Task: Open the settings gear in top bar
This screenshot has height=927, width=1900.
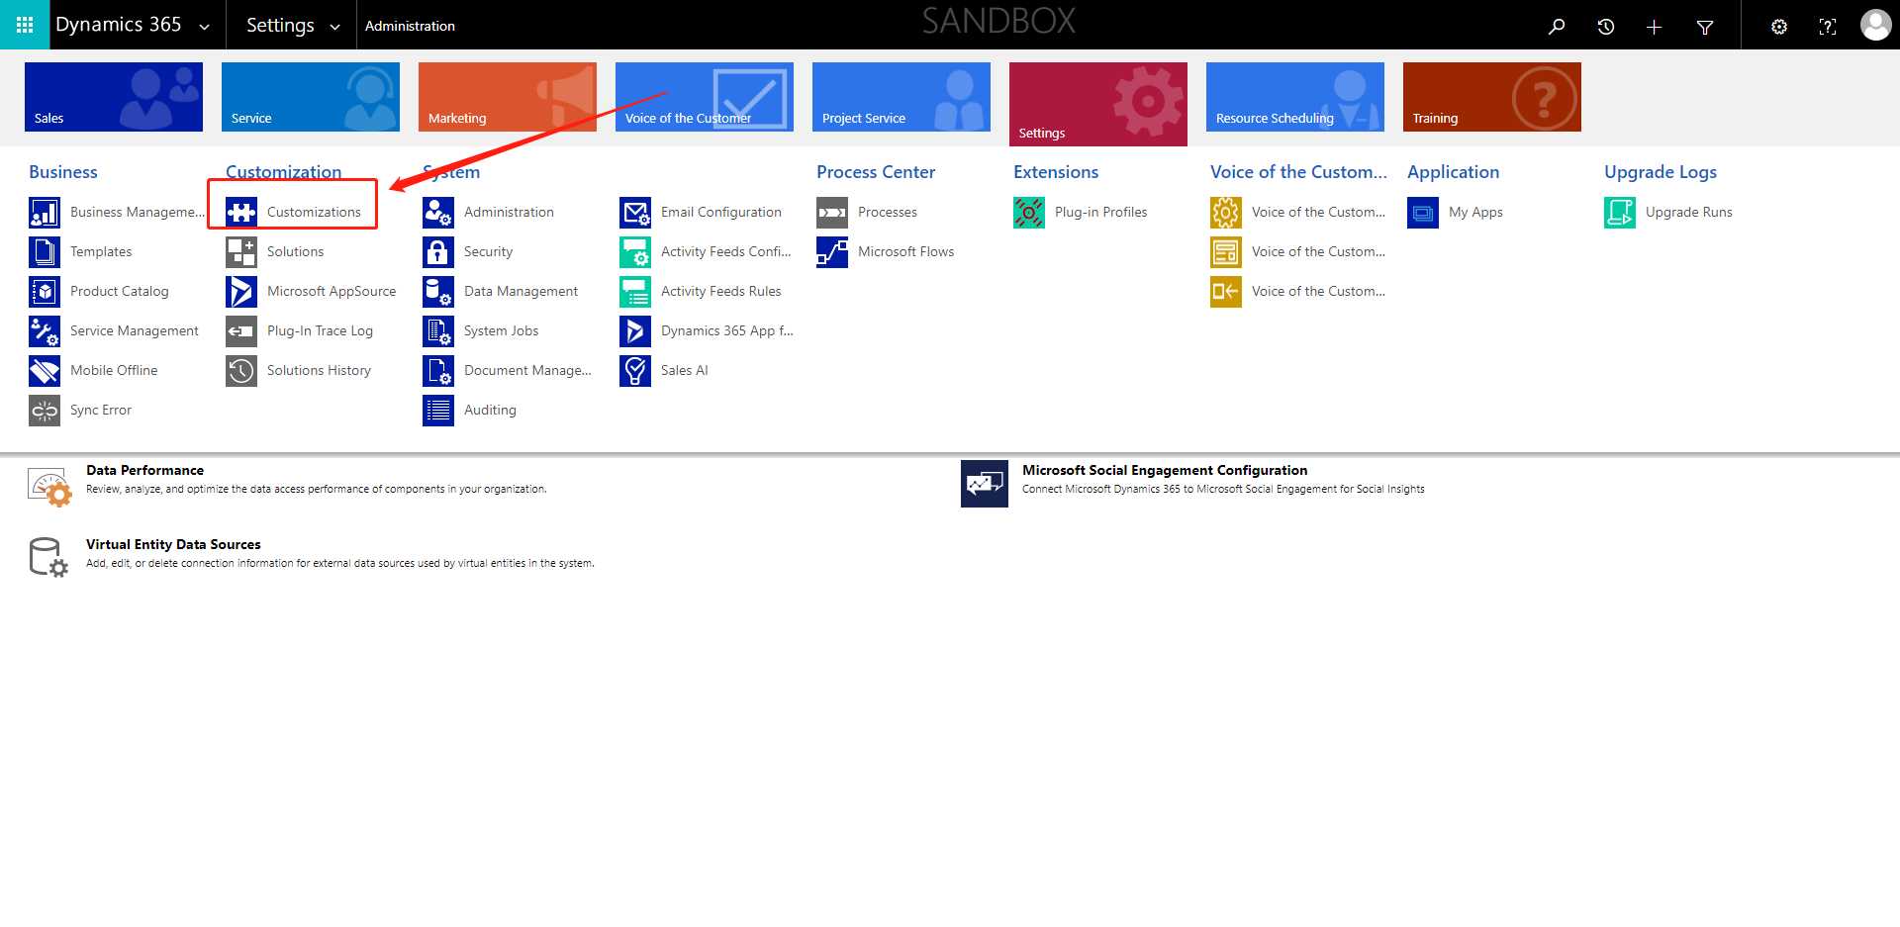Action: pos(1779,27)
